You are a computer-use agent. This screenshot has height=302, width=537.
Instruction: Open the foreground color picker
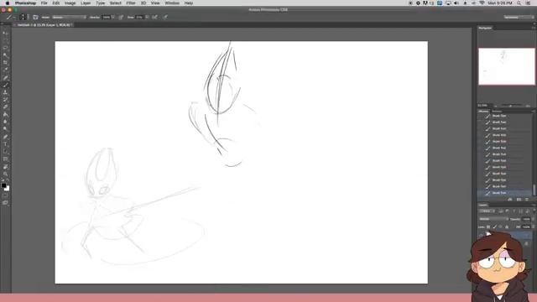(3, 185)
